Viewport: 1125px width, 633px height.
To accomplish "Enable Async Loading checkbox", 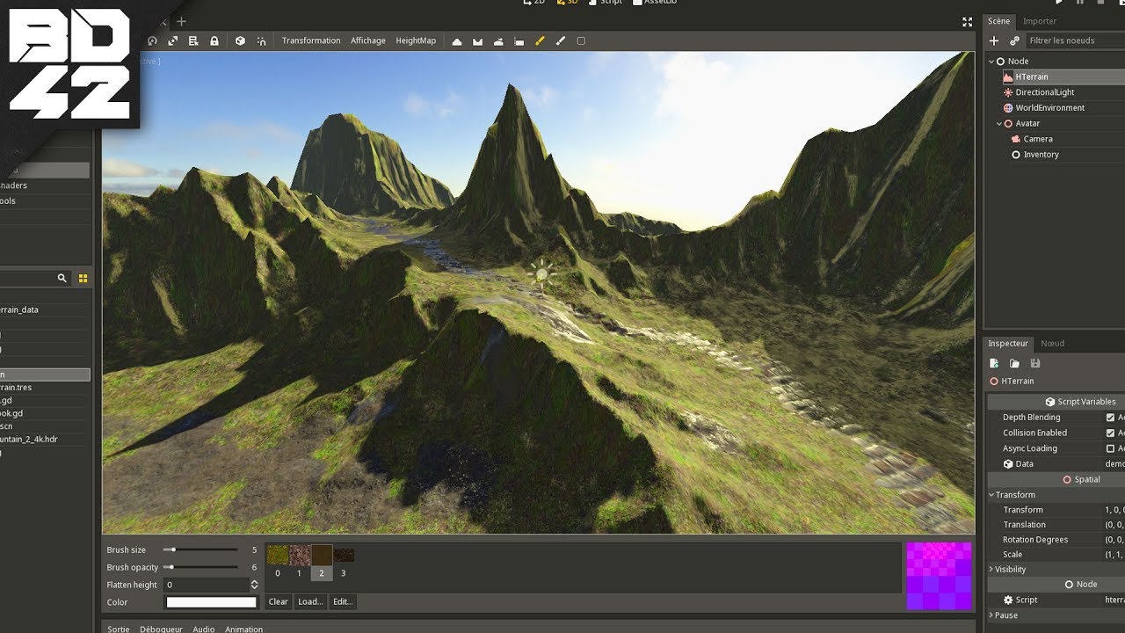I will (x=1110, y=448).
